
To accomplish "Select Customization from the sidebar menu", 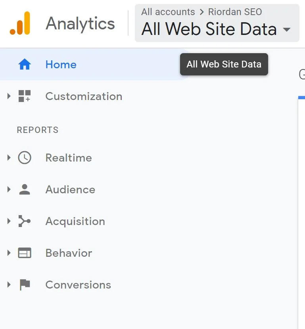I will (x=84, y=96).
